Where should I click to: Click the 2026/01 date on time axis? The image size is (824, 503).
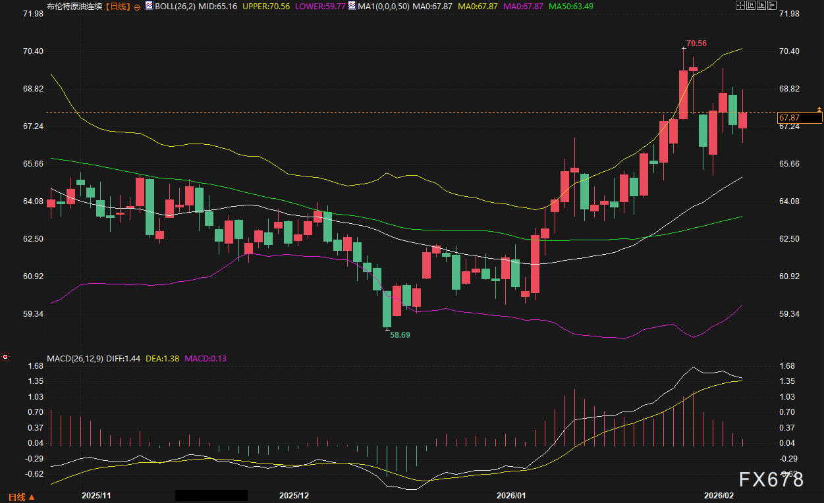(x=510, y=495)
